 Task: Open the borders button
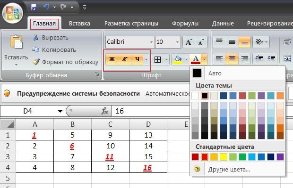[x=157, y=60]
